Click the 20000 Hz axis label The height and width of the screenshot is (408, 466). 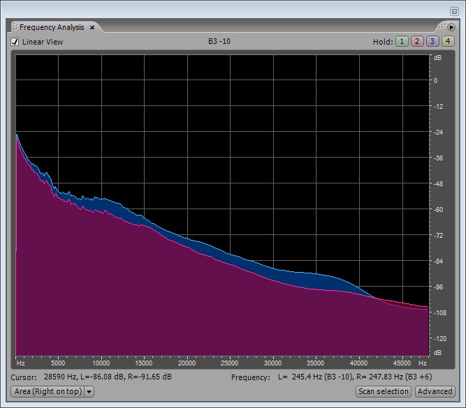[x=187, y=363]
